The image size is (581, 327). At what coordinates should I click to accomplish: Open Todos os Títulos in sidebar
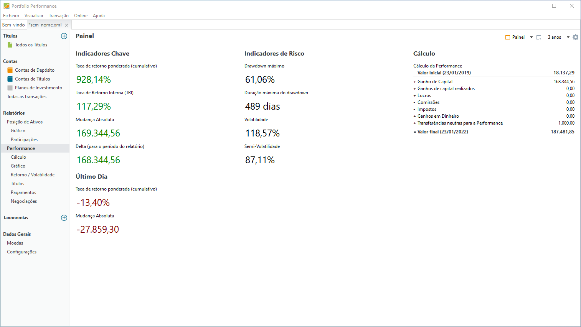[31, 45]
